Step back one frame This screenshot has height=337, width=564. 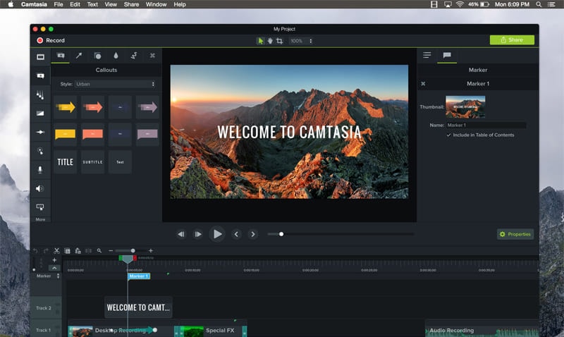tap(181, 234)
